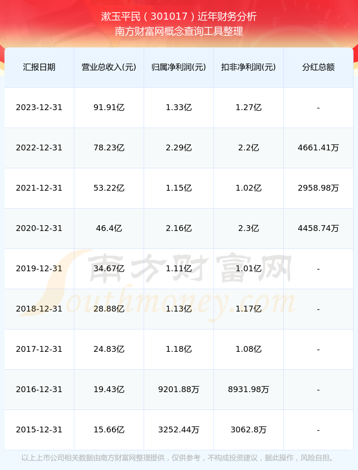This screenshot has height=470, width=358.
Task: Select net profit value 2.16亿
Action: coord(179,228)
